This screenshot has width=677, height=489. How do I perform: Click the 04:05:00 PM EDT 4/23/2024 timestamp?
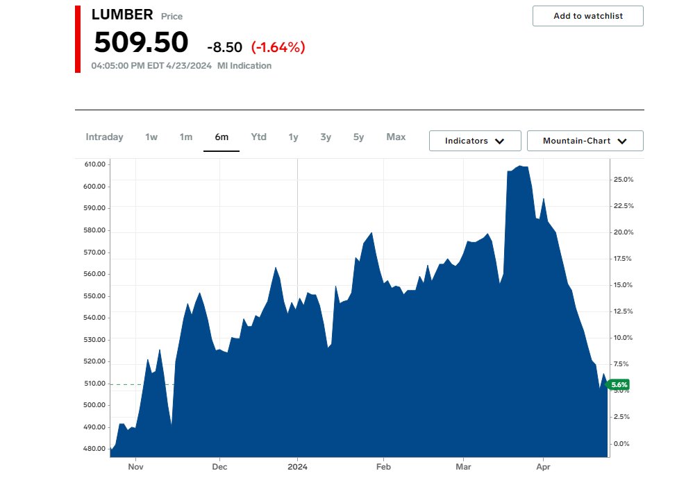coord(151,65)
